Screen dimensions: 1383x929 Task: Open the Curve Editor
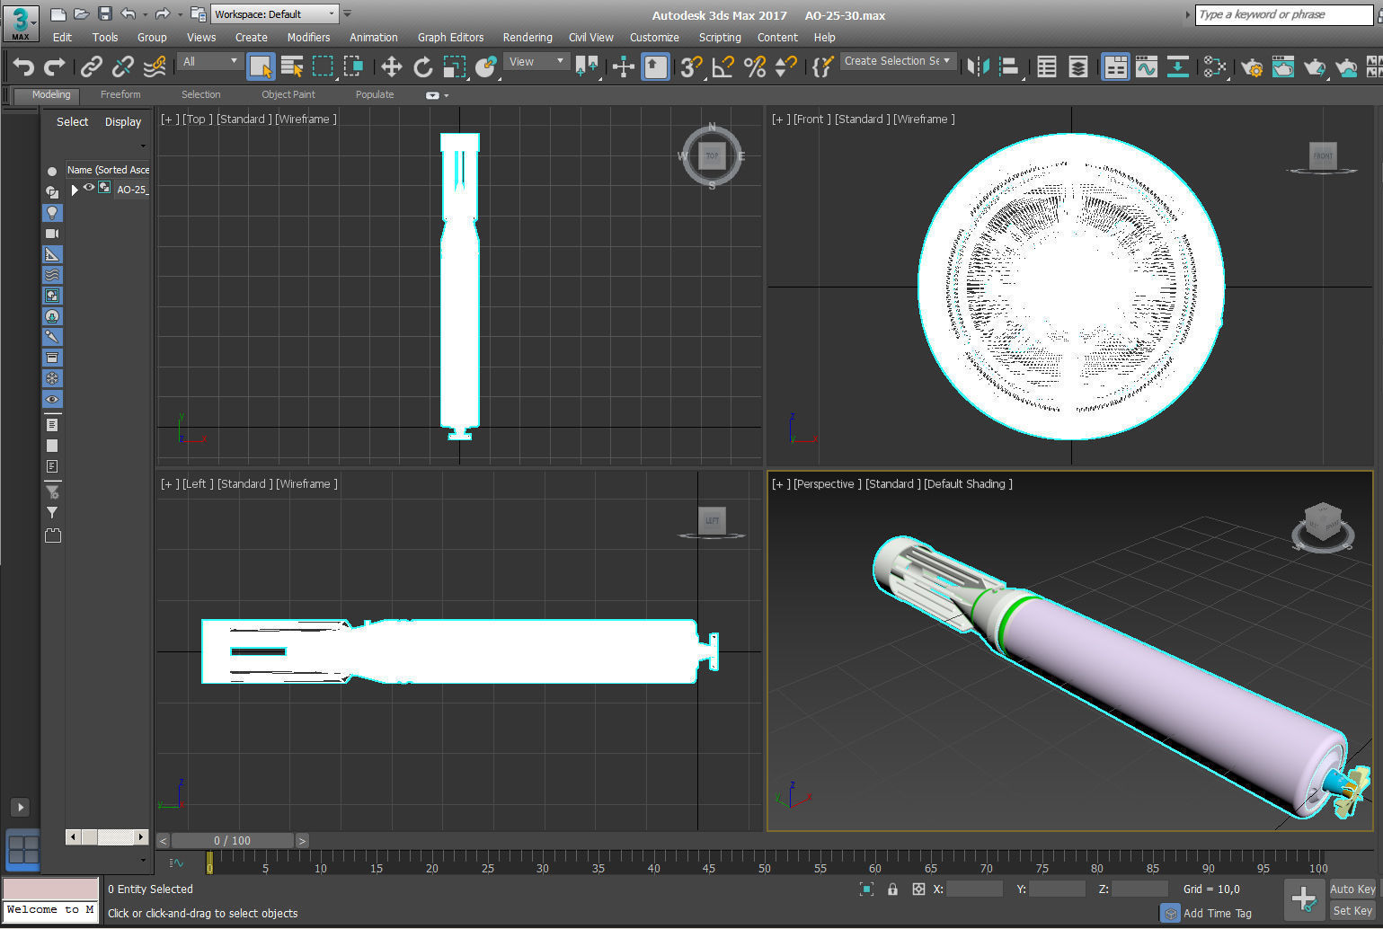point(1147,66)
